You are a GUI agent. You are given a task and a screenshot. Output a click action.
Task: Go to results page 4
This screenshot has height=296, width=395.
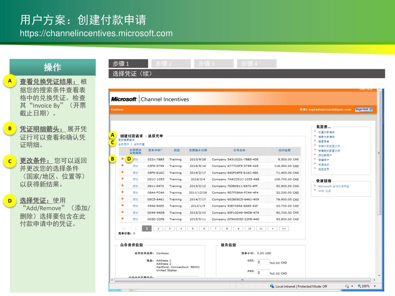tap(181, 229)
